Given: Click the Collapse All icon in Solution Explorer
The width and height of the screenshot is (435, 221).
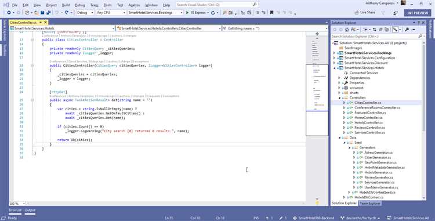Looking at the screenshot, I should point(380,30).
